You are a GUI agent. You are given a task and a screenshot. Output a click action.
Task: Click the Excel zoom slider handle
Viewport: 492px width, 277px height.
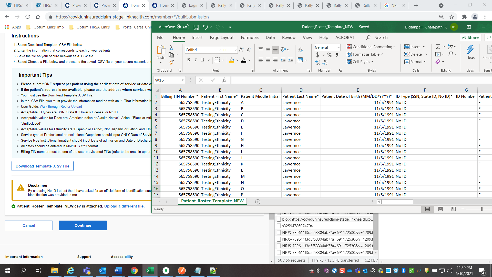(x=482, y=209)
